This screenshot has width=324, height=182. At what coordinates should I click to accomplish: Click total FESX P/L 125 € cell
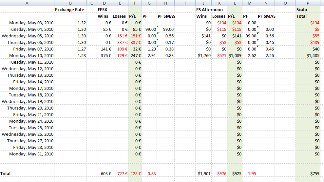[135, 173]
